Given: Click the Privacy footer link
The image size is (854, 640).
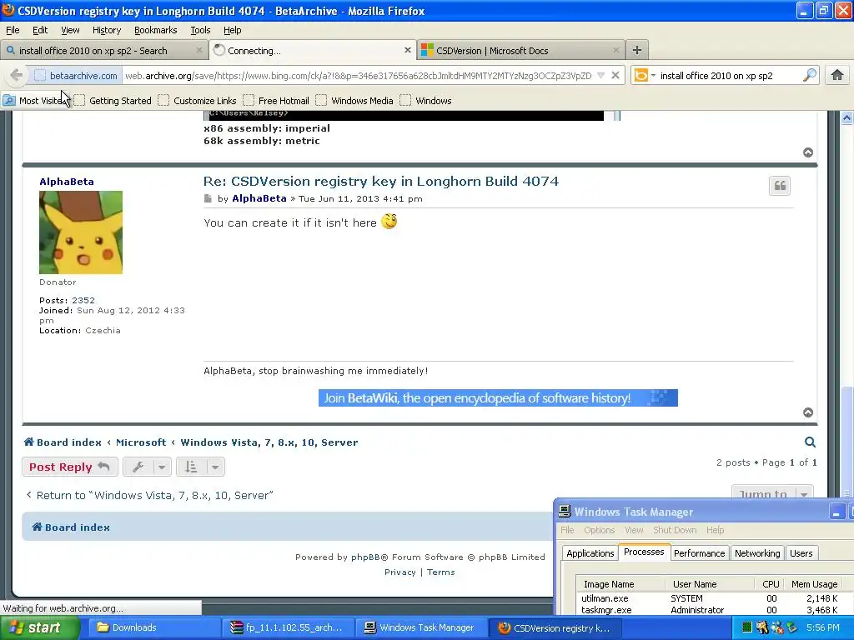Looking at the screenshot, I should 399,572.
